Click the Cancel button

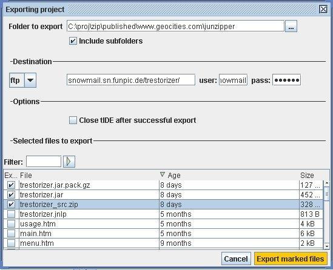click(x=236, y=258)
